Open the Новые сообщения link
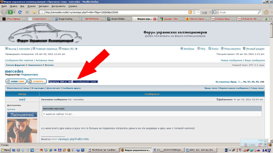The width and height of the screenshot is (273, 153). coord(231,60)
